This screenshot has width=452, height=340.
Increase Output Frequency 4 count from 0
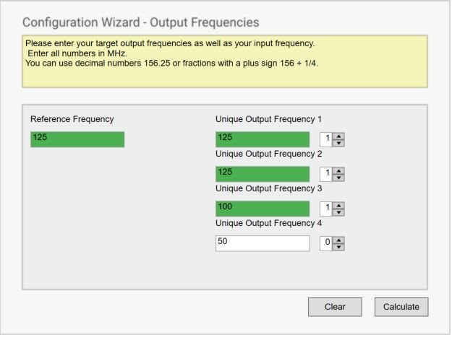tap(338, 240)
